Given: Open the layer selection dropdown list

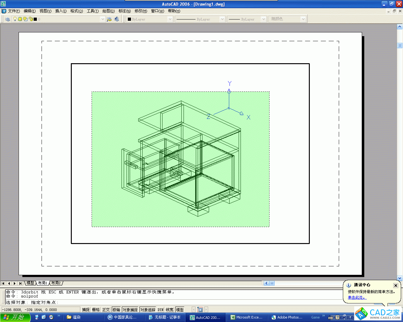Looking at the screenshot, I should click(103, 19).
